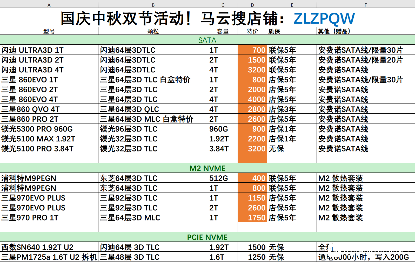Select price 800 for 860EVO 1T

[252, 79]
